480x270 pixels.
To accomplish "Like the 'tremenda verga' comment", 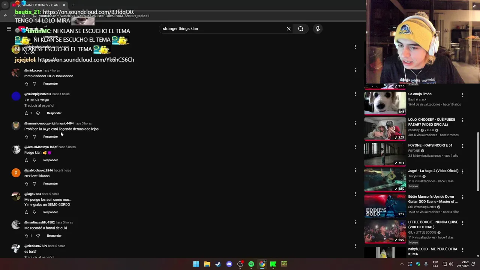I will pyautogui.click(x=26, y=113).
